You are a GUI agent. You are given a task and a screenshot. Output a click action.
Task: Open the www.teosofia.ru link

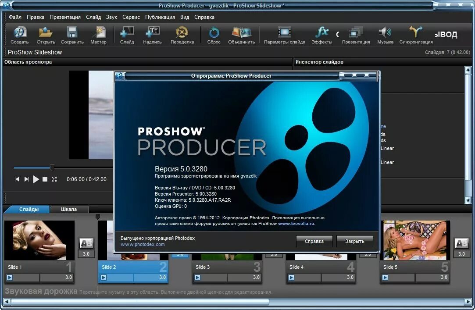296,224
